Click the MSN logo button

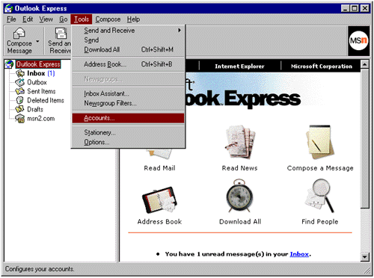[358, 40]
